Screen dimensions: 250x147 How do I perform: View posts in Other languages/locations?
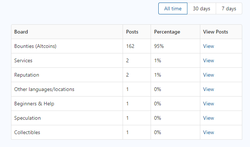pyautogui.click(x=208, y=89)
